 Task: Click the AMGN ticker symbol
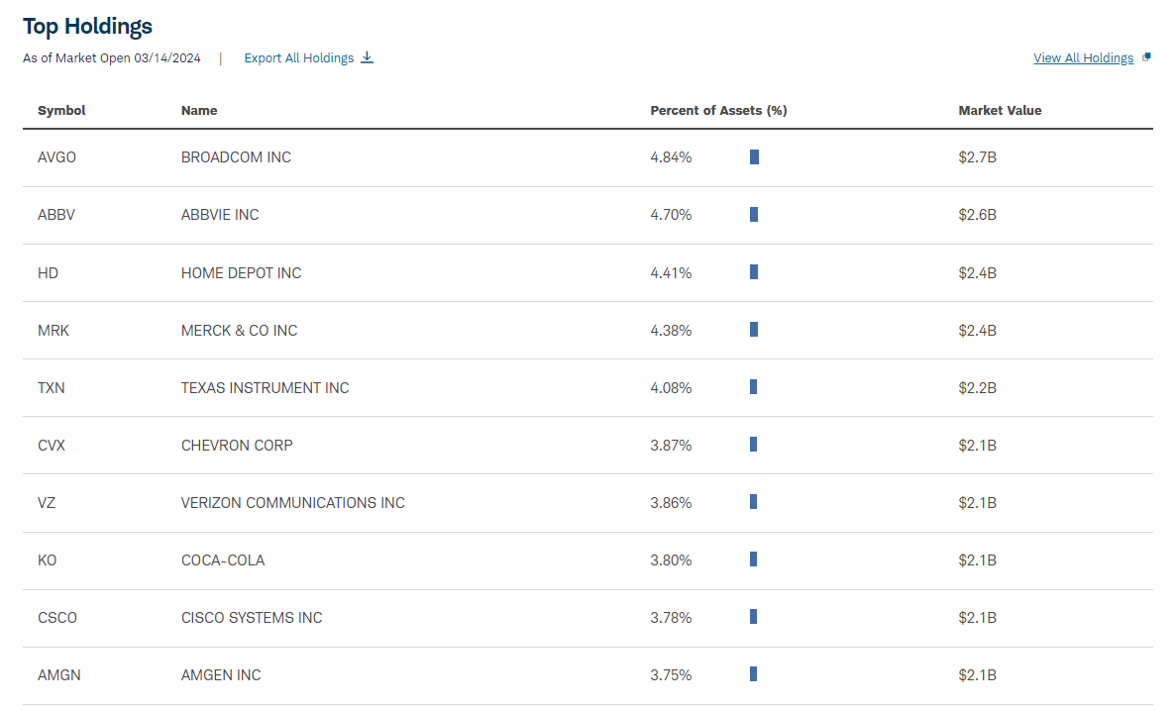pos(59,674)
